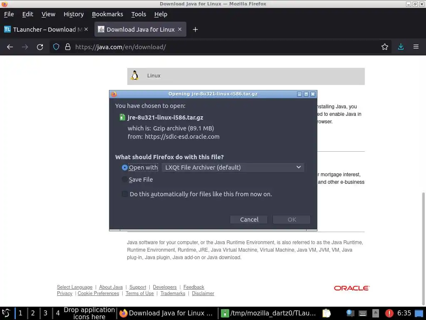
Task: Click the show desktop icon at taskbar end
Action: pos(419,313)
